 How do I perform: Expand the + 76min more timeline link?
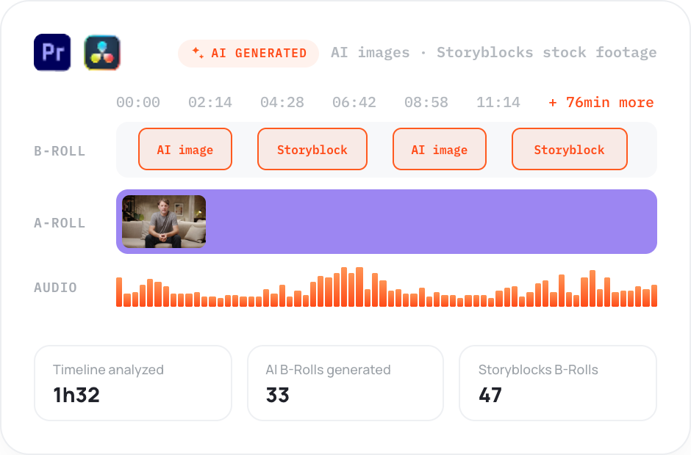coord(601,103)
